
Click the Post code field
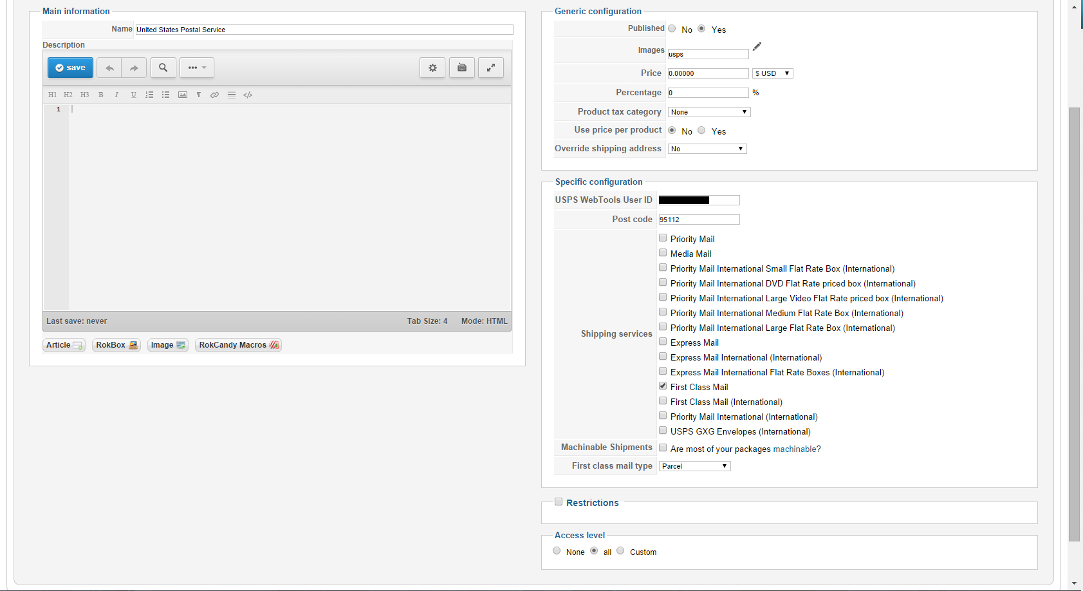point(699,220)
